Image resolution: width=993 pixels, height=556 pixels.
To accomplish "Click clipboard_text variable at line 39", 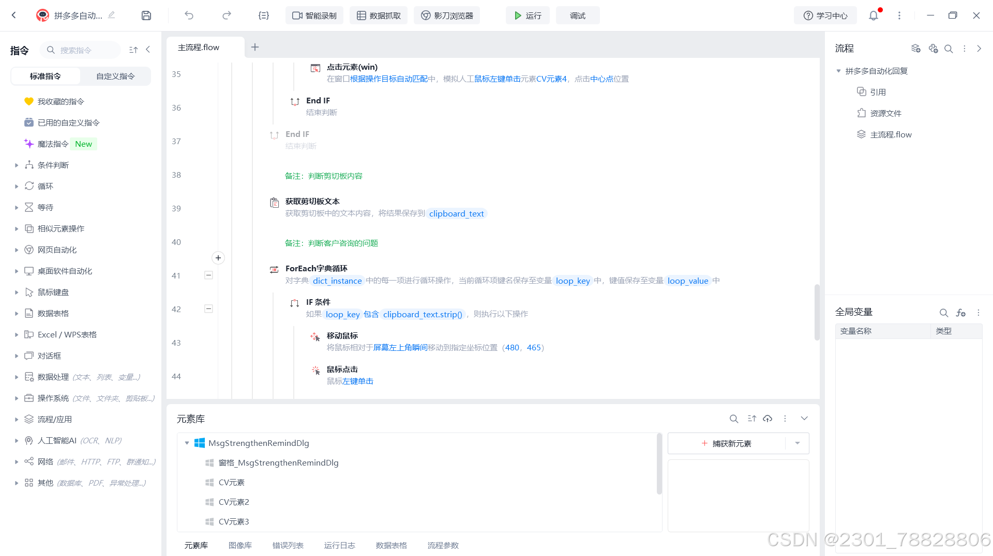I will coord(456,213).
